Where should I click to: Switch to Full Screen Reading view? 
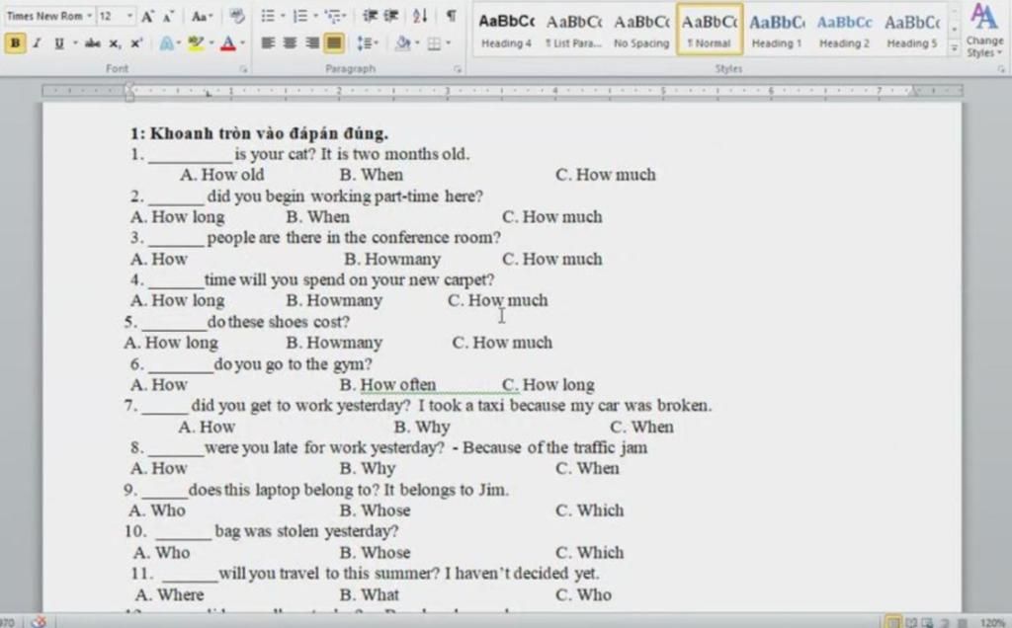pyautogui.click(x=911, y=622)
